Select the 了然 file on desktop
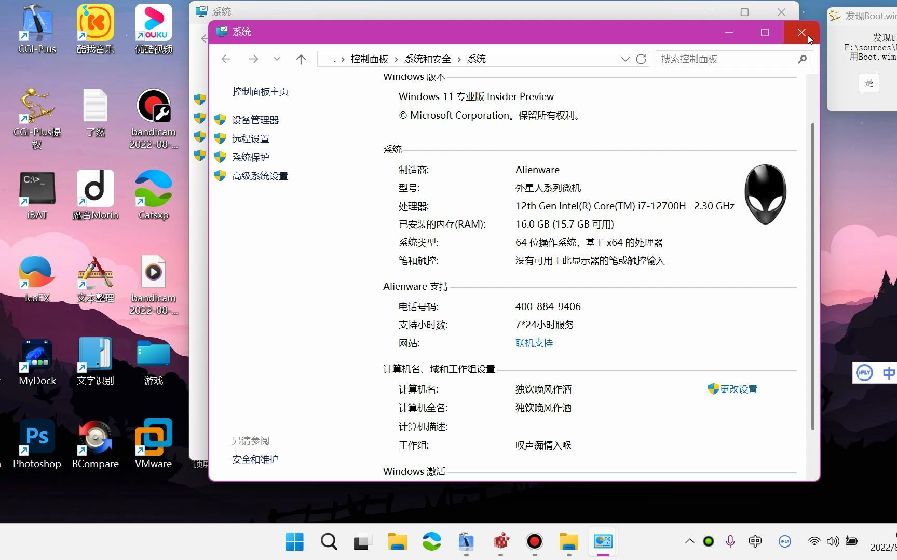 coord(95,113)
